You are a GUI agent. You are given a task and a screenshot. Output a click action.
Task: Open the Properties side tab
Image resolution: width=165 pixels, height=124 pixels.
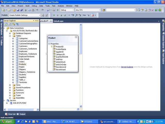point(163,25)
